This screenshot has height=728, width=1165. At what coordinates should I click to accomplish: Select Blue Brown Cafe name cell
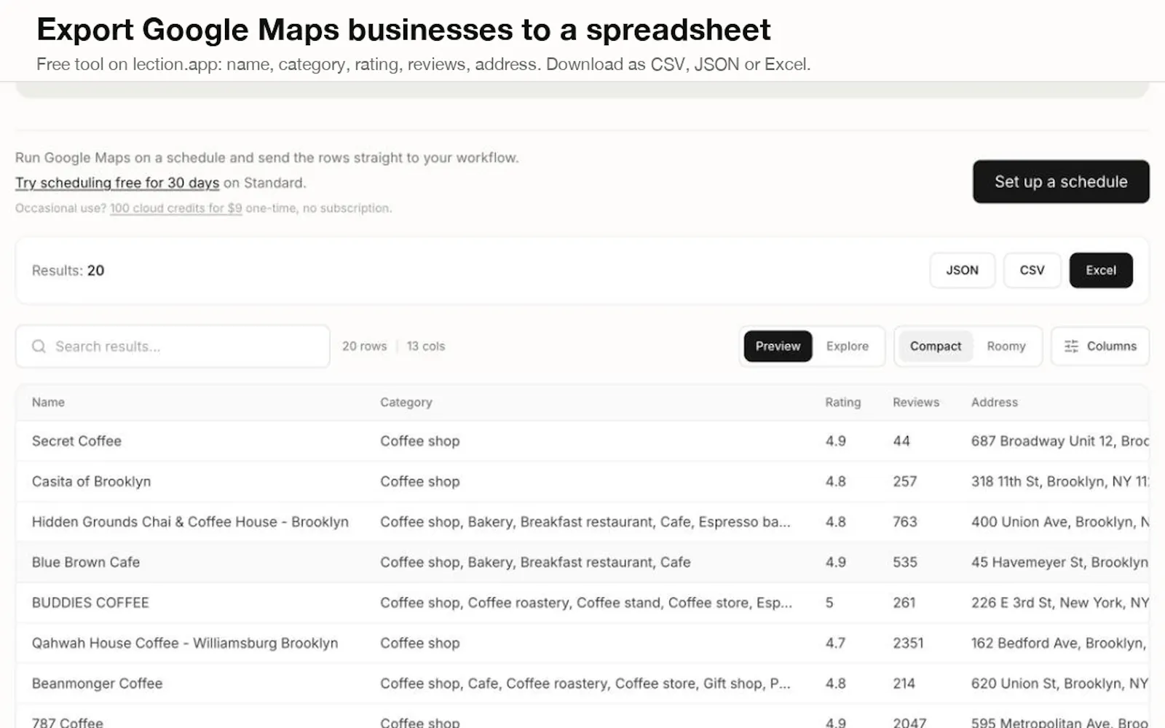pos(86,562)
